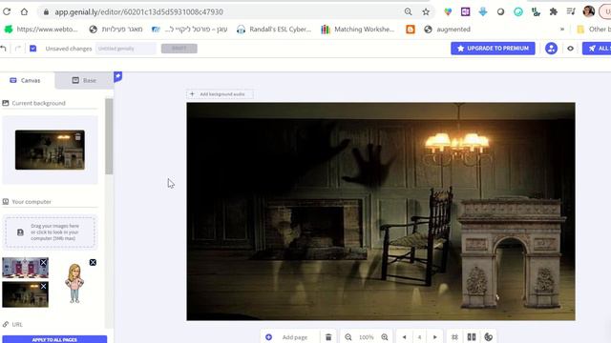Upgrade to Premium

tap(493, 49)
